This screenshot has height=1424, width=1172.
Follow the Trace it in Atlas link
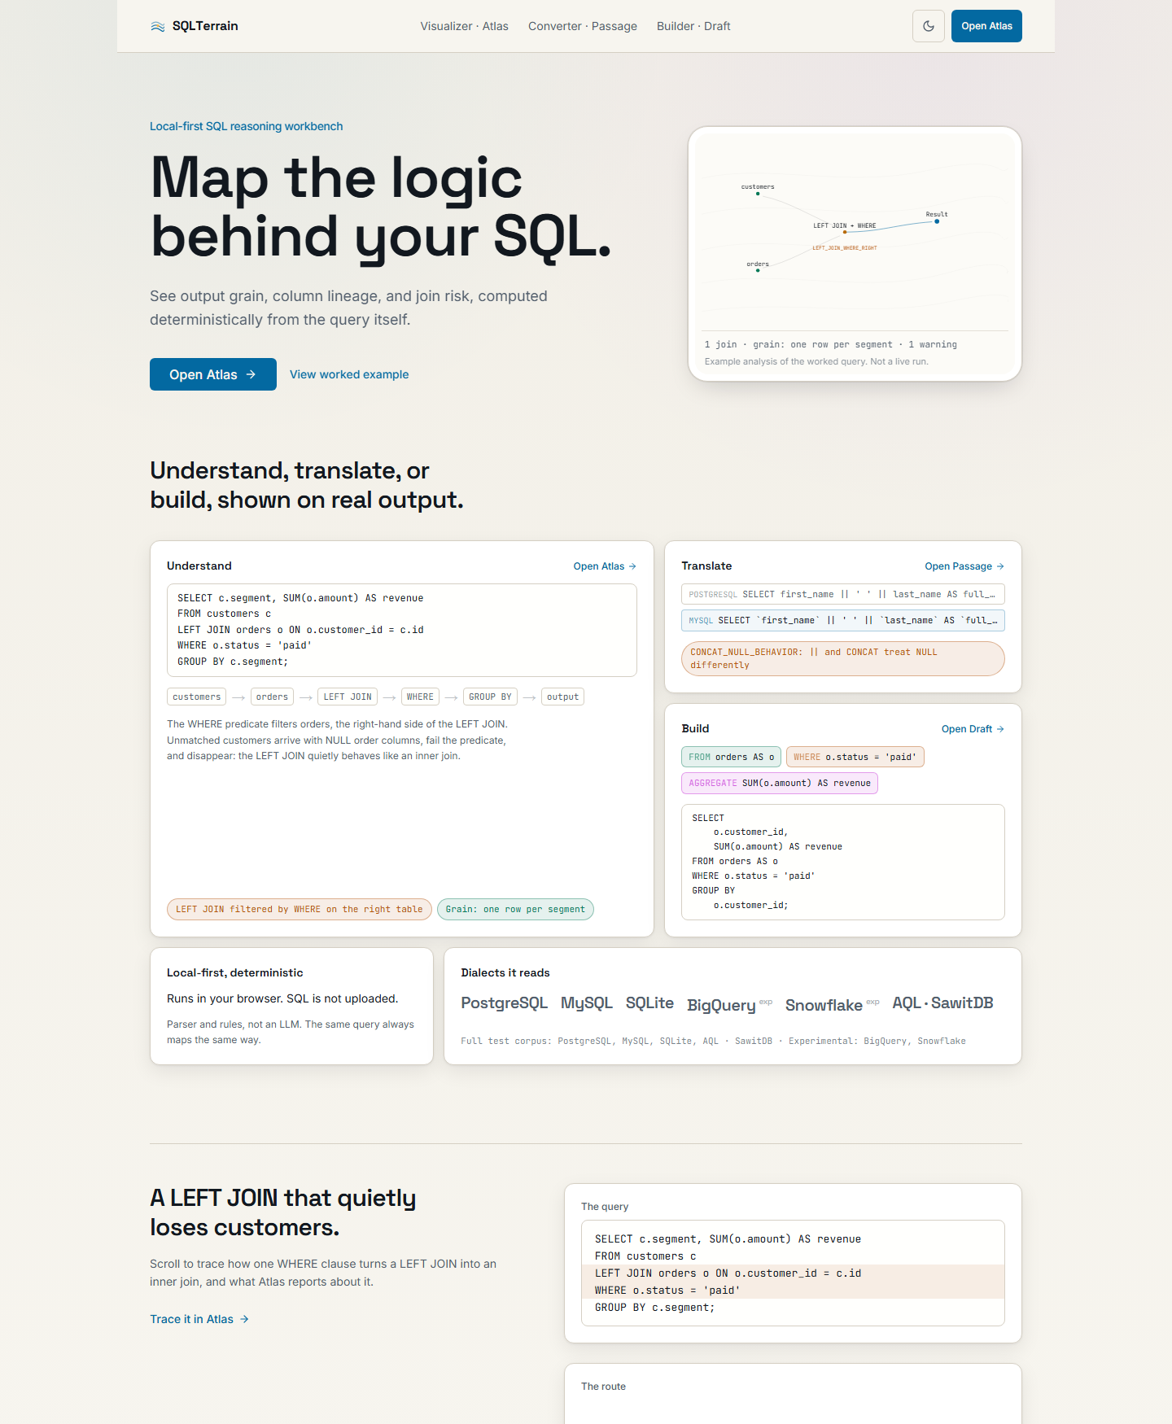coord(199,1319)
